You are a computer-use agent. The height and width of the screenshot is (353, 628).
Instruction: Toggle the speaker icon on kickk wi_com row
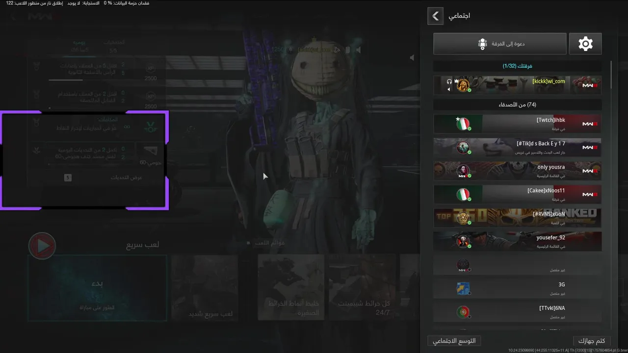point(449,89)
